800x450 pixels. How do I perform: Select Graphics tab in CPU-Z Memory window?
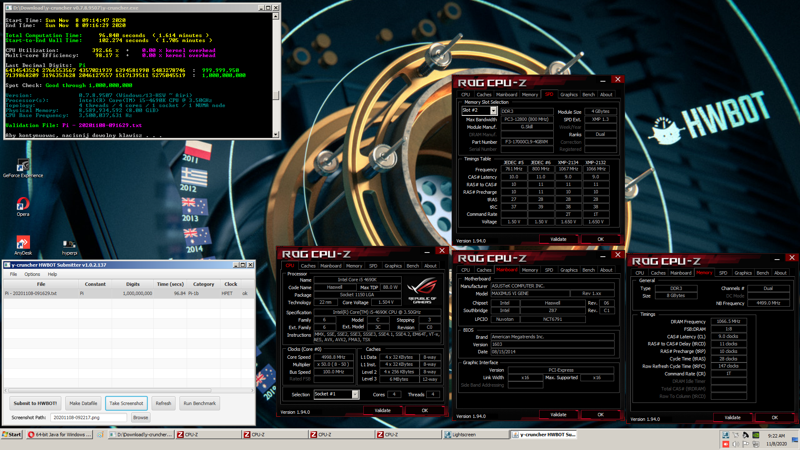click(743, 273)
